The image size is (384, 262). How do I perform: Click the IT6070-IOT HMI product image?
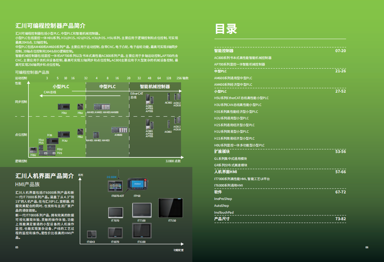point(115,187)
